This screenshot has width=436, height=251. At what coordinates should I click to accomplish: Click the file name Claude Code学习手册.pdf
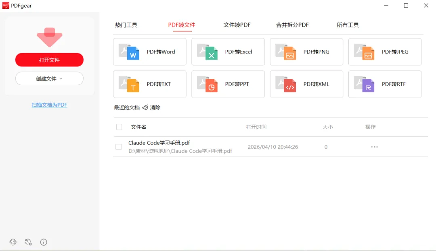tap(159, 143)
